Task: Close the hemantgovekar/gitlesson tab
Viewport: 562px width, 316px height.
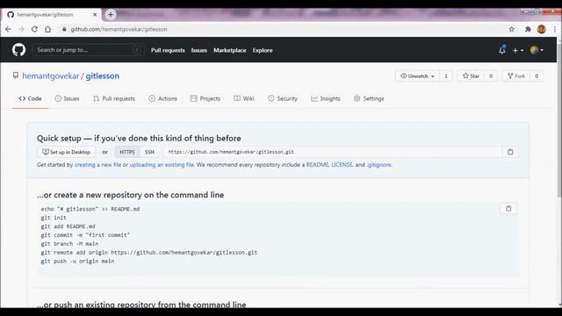Action: pyautogui.click(x=95, y=15)
